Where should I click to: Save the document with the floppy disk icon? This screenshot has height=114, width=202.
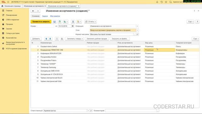coord(55,22)
